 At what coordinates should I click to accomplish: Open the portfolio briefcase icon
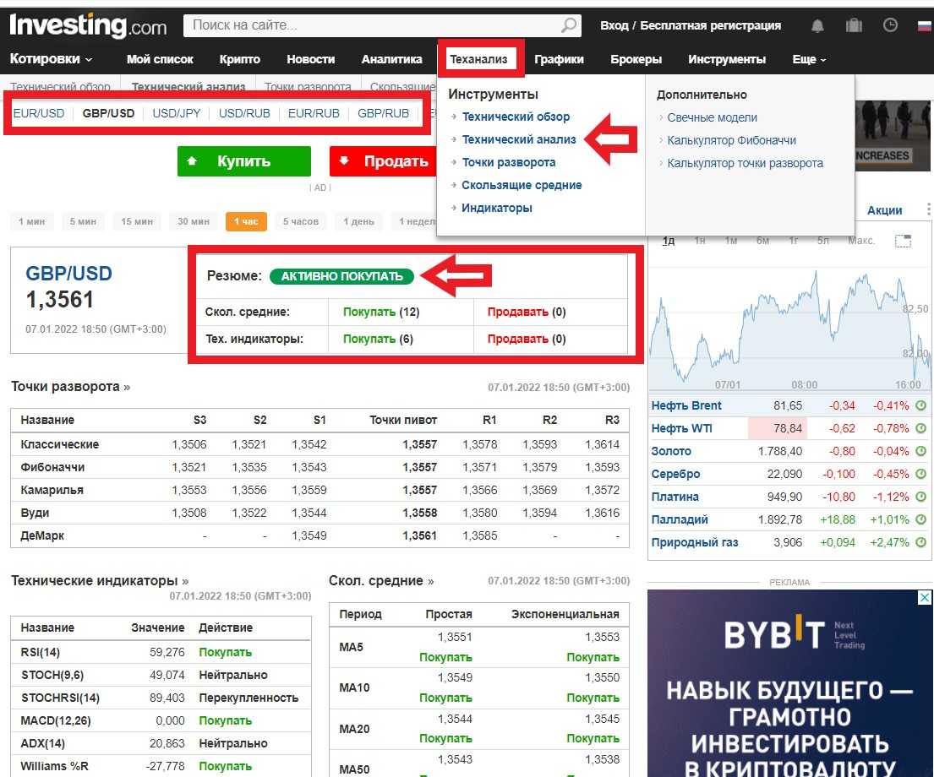tap(854, 26)
